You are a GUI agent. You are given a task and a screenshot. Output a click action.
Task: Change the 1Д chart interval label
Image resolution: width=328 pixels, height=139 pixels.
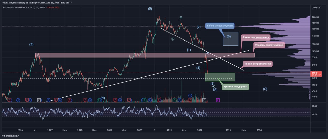tap(37, 8)
